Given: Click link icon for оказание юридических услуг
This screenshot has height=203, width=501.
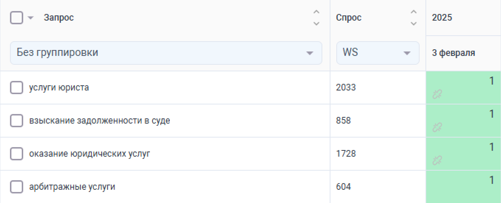Looking at the screenshot, I should (437, 161).
